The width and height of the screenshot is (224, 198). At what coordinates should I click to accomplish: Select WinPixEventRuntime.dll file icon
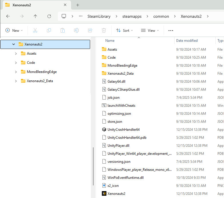click(x=104, y=177)
